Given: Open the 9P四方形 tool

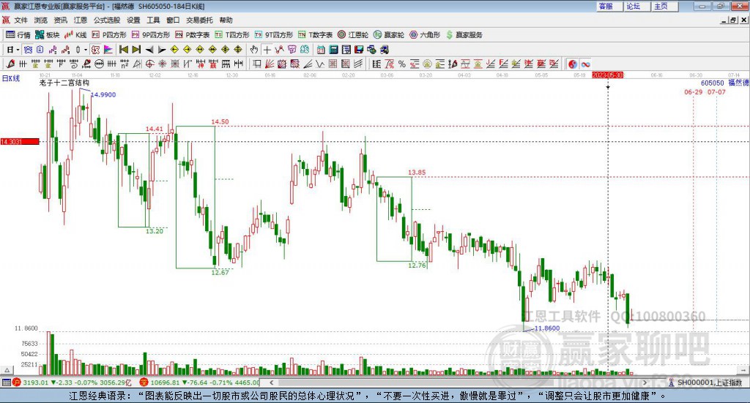Looking at the screenshot, I should pyautogui.click(x=151, y=35).
